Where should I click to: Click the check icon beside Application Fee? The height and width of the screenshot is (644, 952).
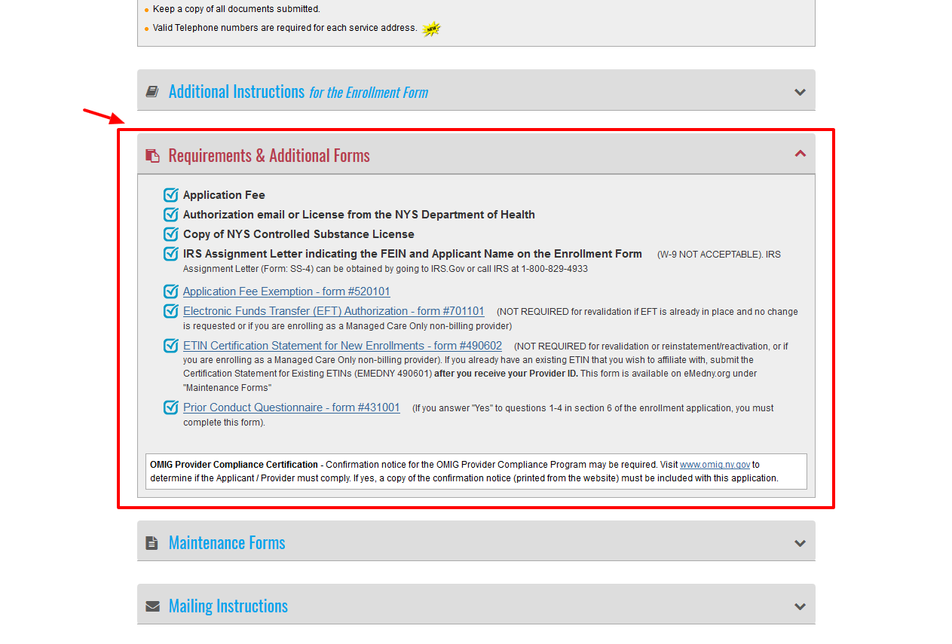(x=171, y=194)
